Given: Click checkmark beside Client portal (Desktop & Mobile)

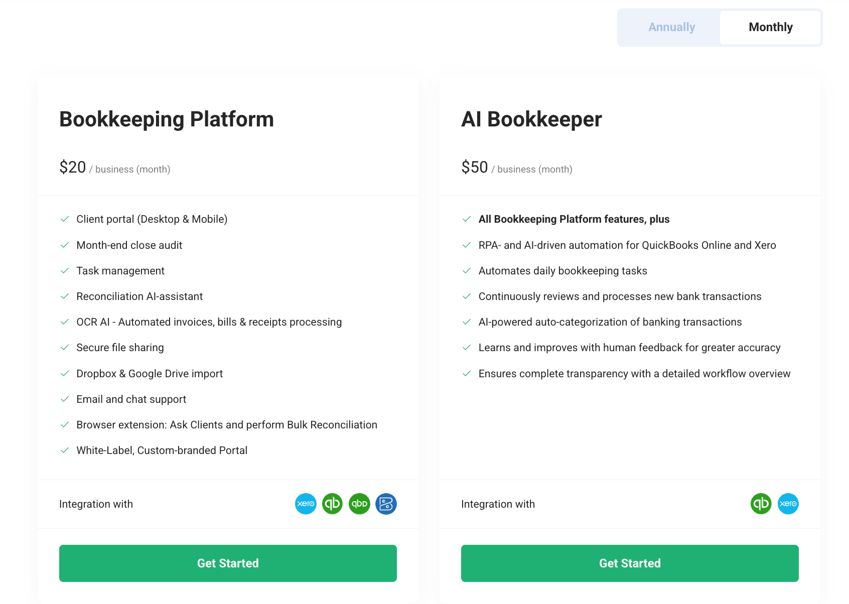Looking at the screenshot, I should pyautogui.click(x=65, y=219).
